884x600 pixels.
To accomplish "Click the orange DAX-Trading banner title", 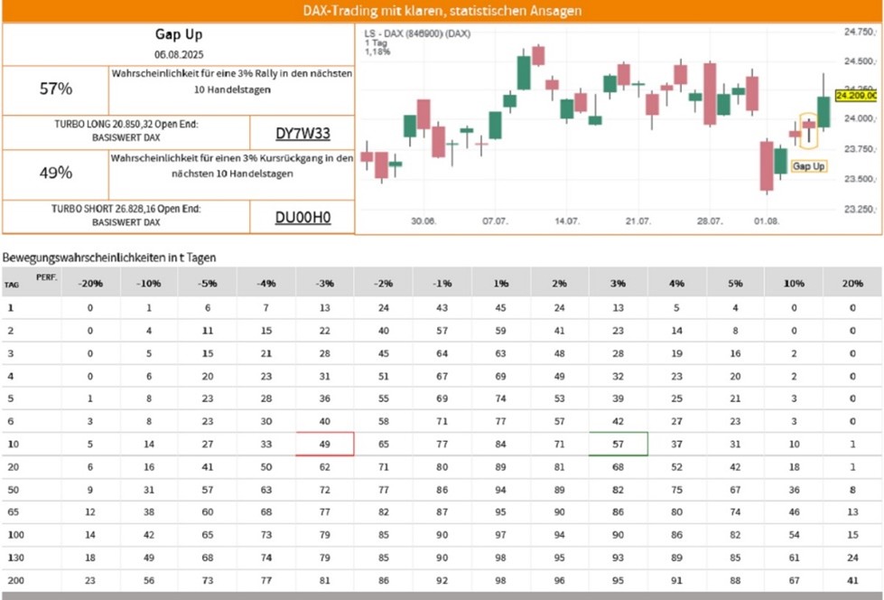I will point(442,11).
